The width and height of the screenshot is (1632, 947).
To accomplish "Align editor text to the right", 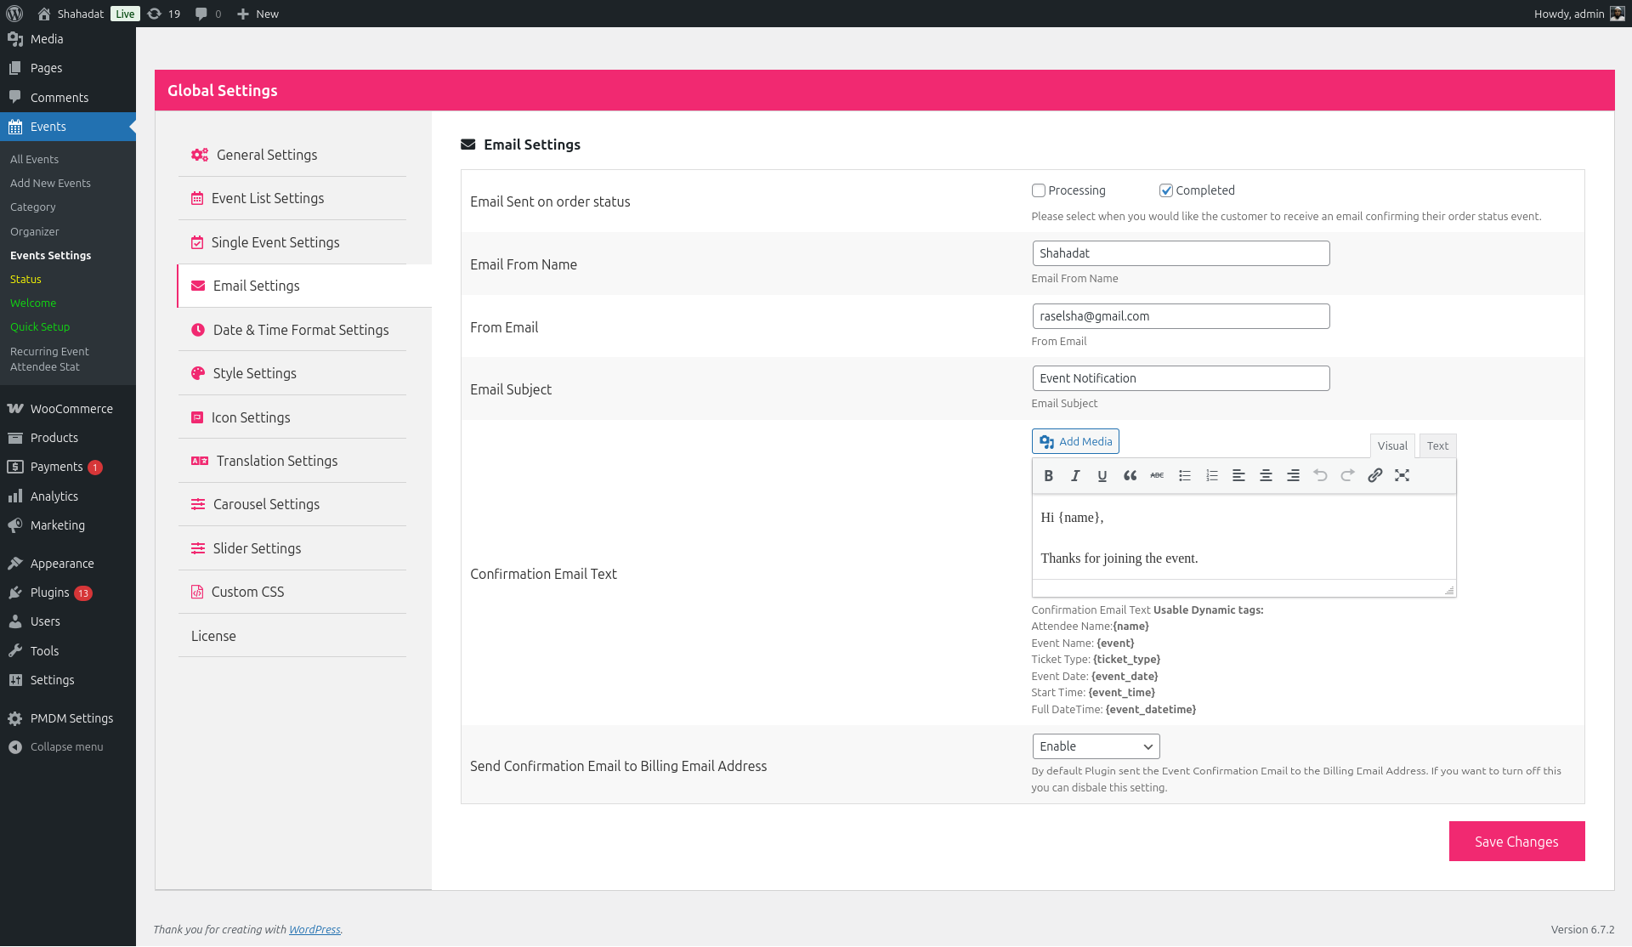I will [x=1293, y=476].
